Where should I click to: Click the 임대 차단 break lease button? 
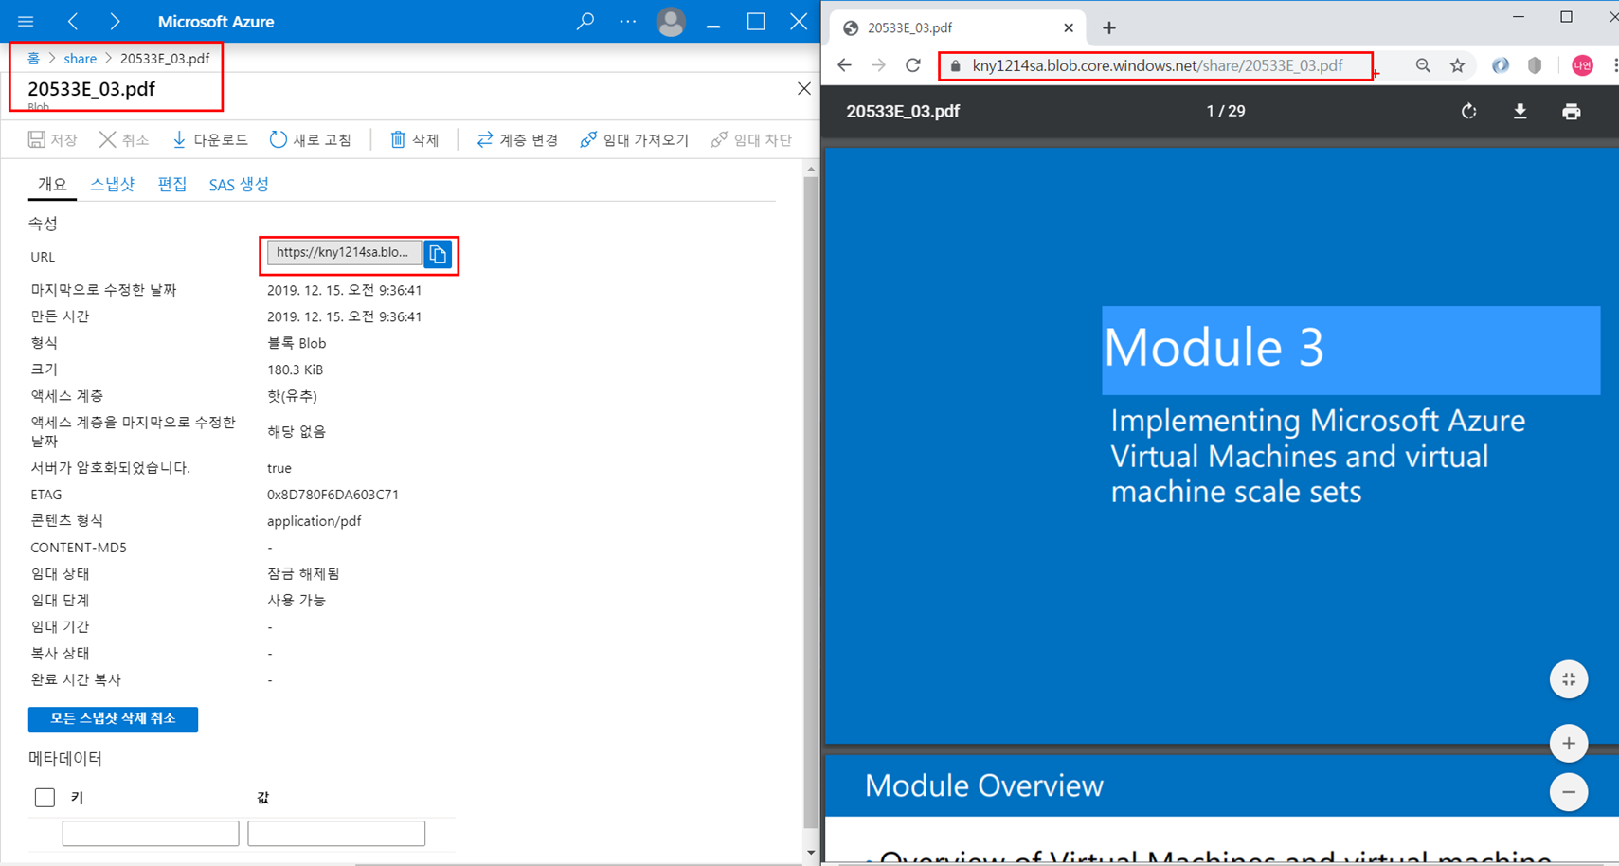tap(751, 139)
